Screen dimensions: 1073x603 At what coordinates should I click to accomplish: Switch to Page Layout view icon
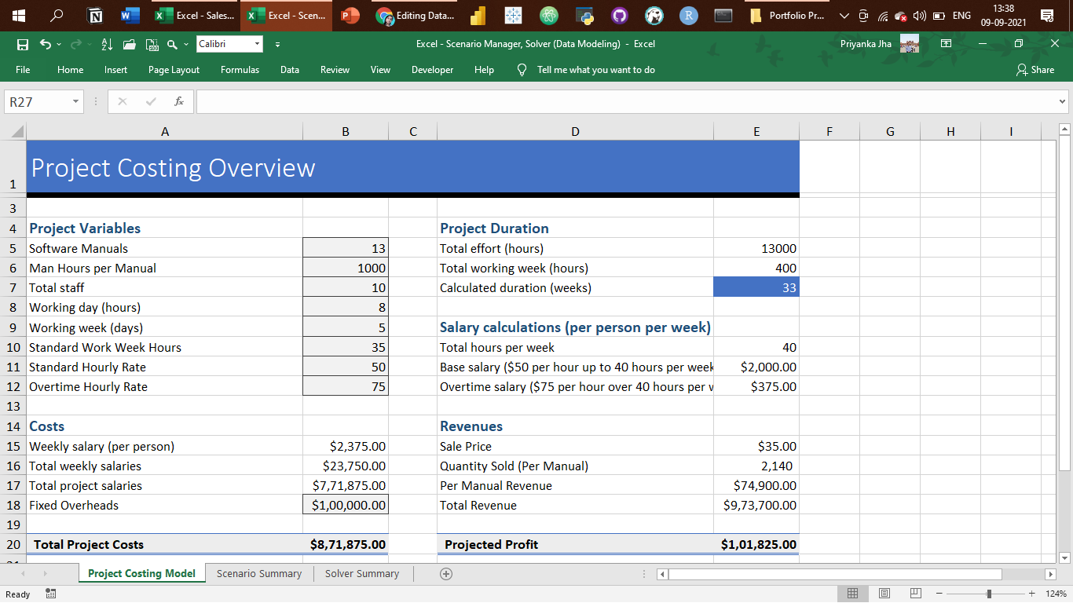pos(884,594)
